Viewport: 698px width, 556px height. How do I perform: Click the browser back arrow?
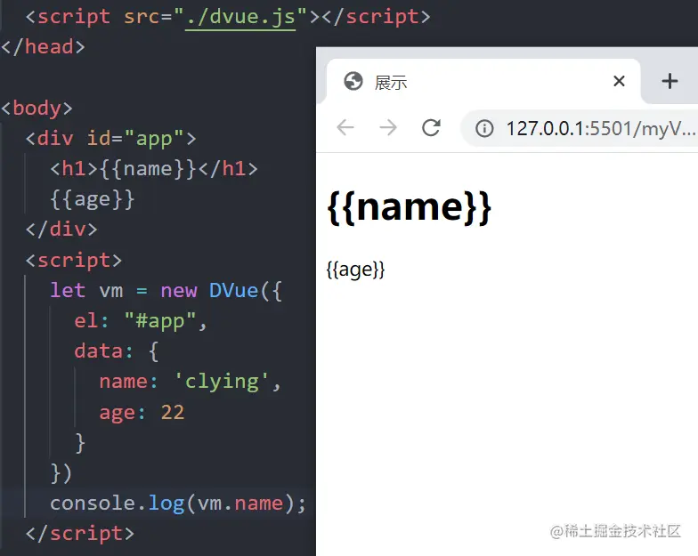point(345,128)
